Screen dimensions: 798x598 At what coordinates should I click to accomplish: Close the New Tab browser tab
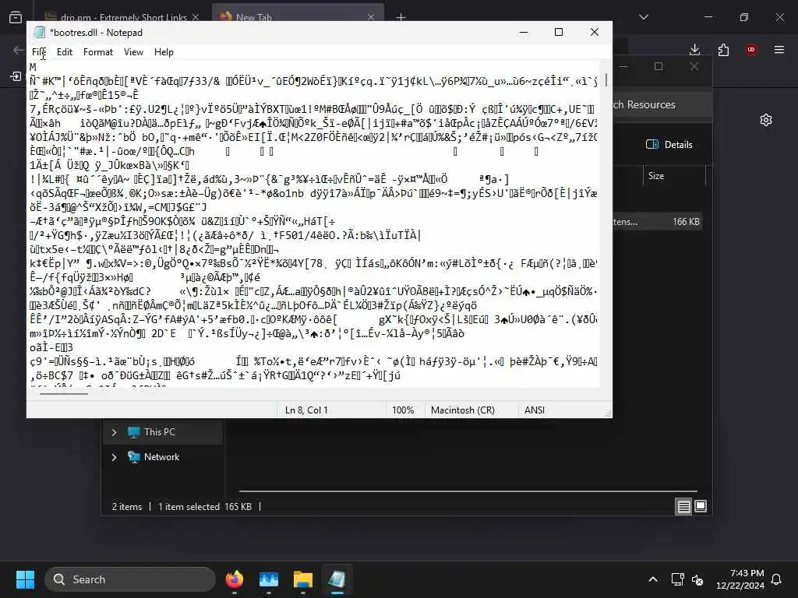click(371, 17)
